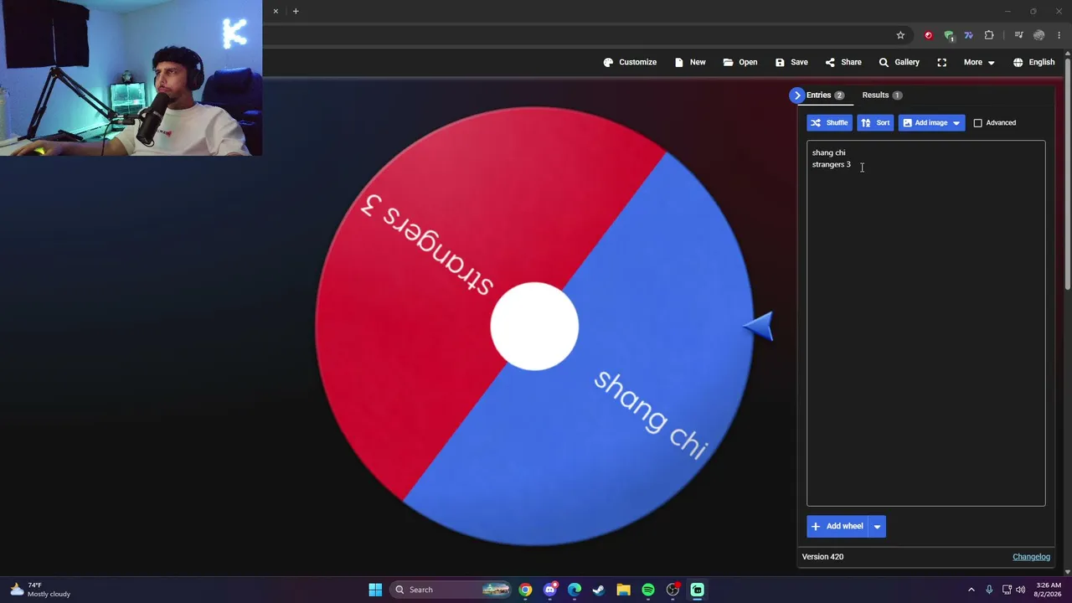Image resolution: width=1072 pixels, height=603 pixels.
Task: Open network settings from the tray
Action: [1007, 590]
